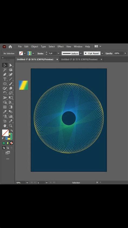Screen dimensions: 128x228
Task: Set paint type to Color
Action: [x=4, y=143]
